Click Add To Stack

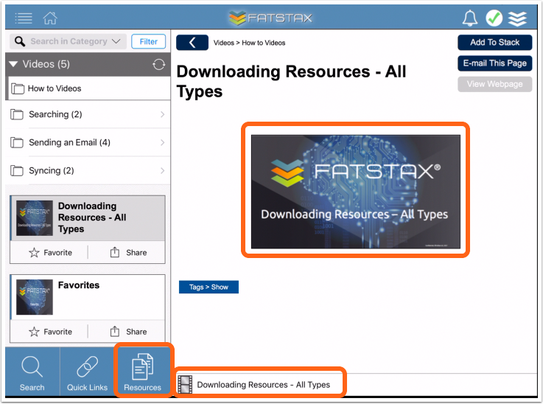(x=494, y=42)
